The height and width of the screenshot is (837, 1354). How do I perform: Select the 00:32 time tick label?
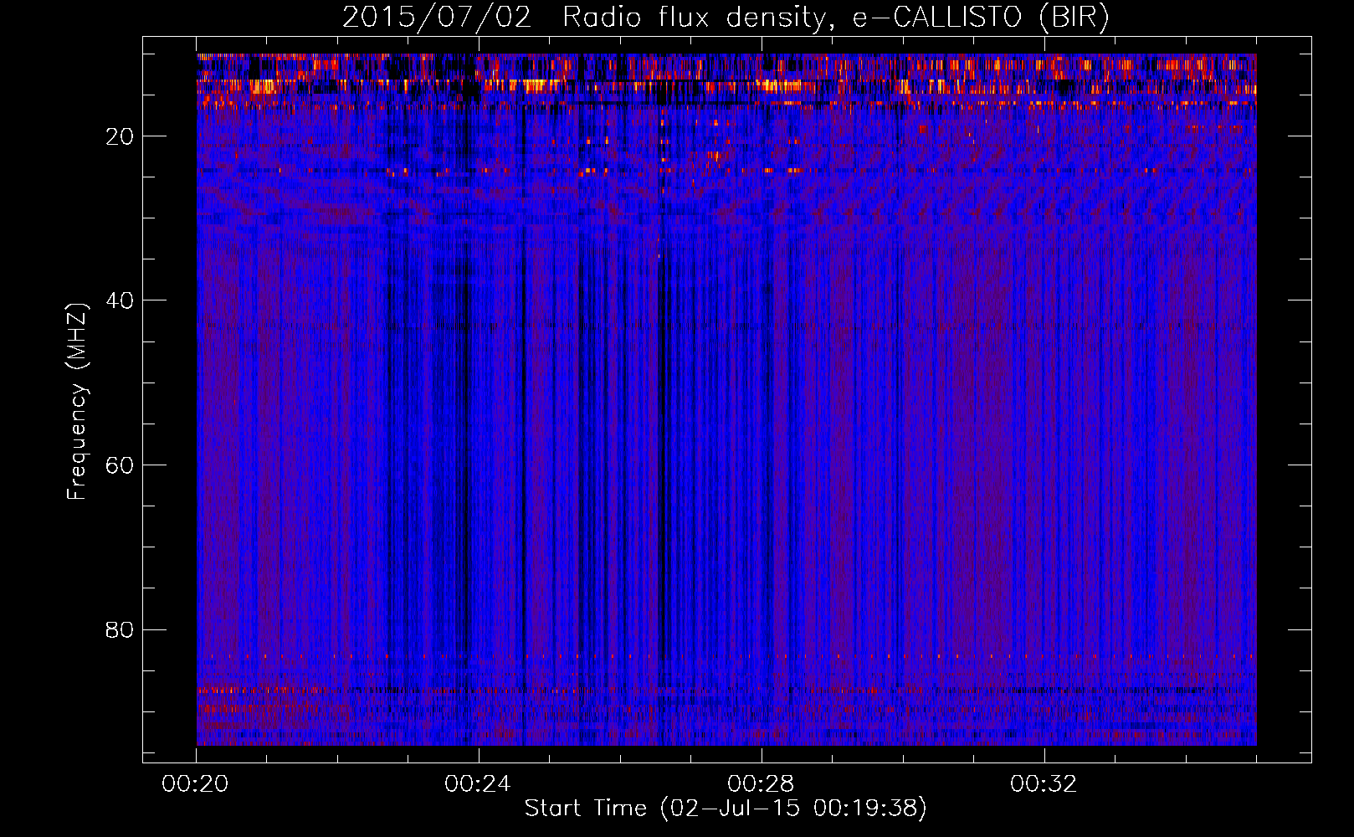point(1044,784)
